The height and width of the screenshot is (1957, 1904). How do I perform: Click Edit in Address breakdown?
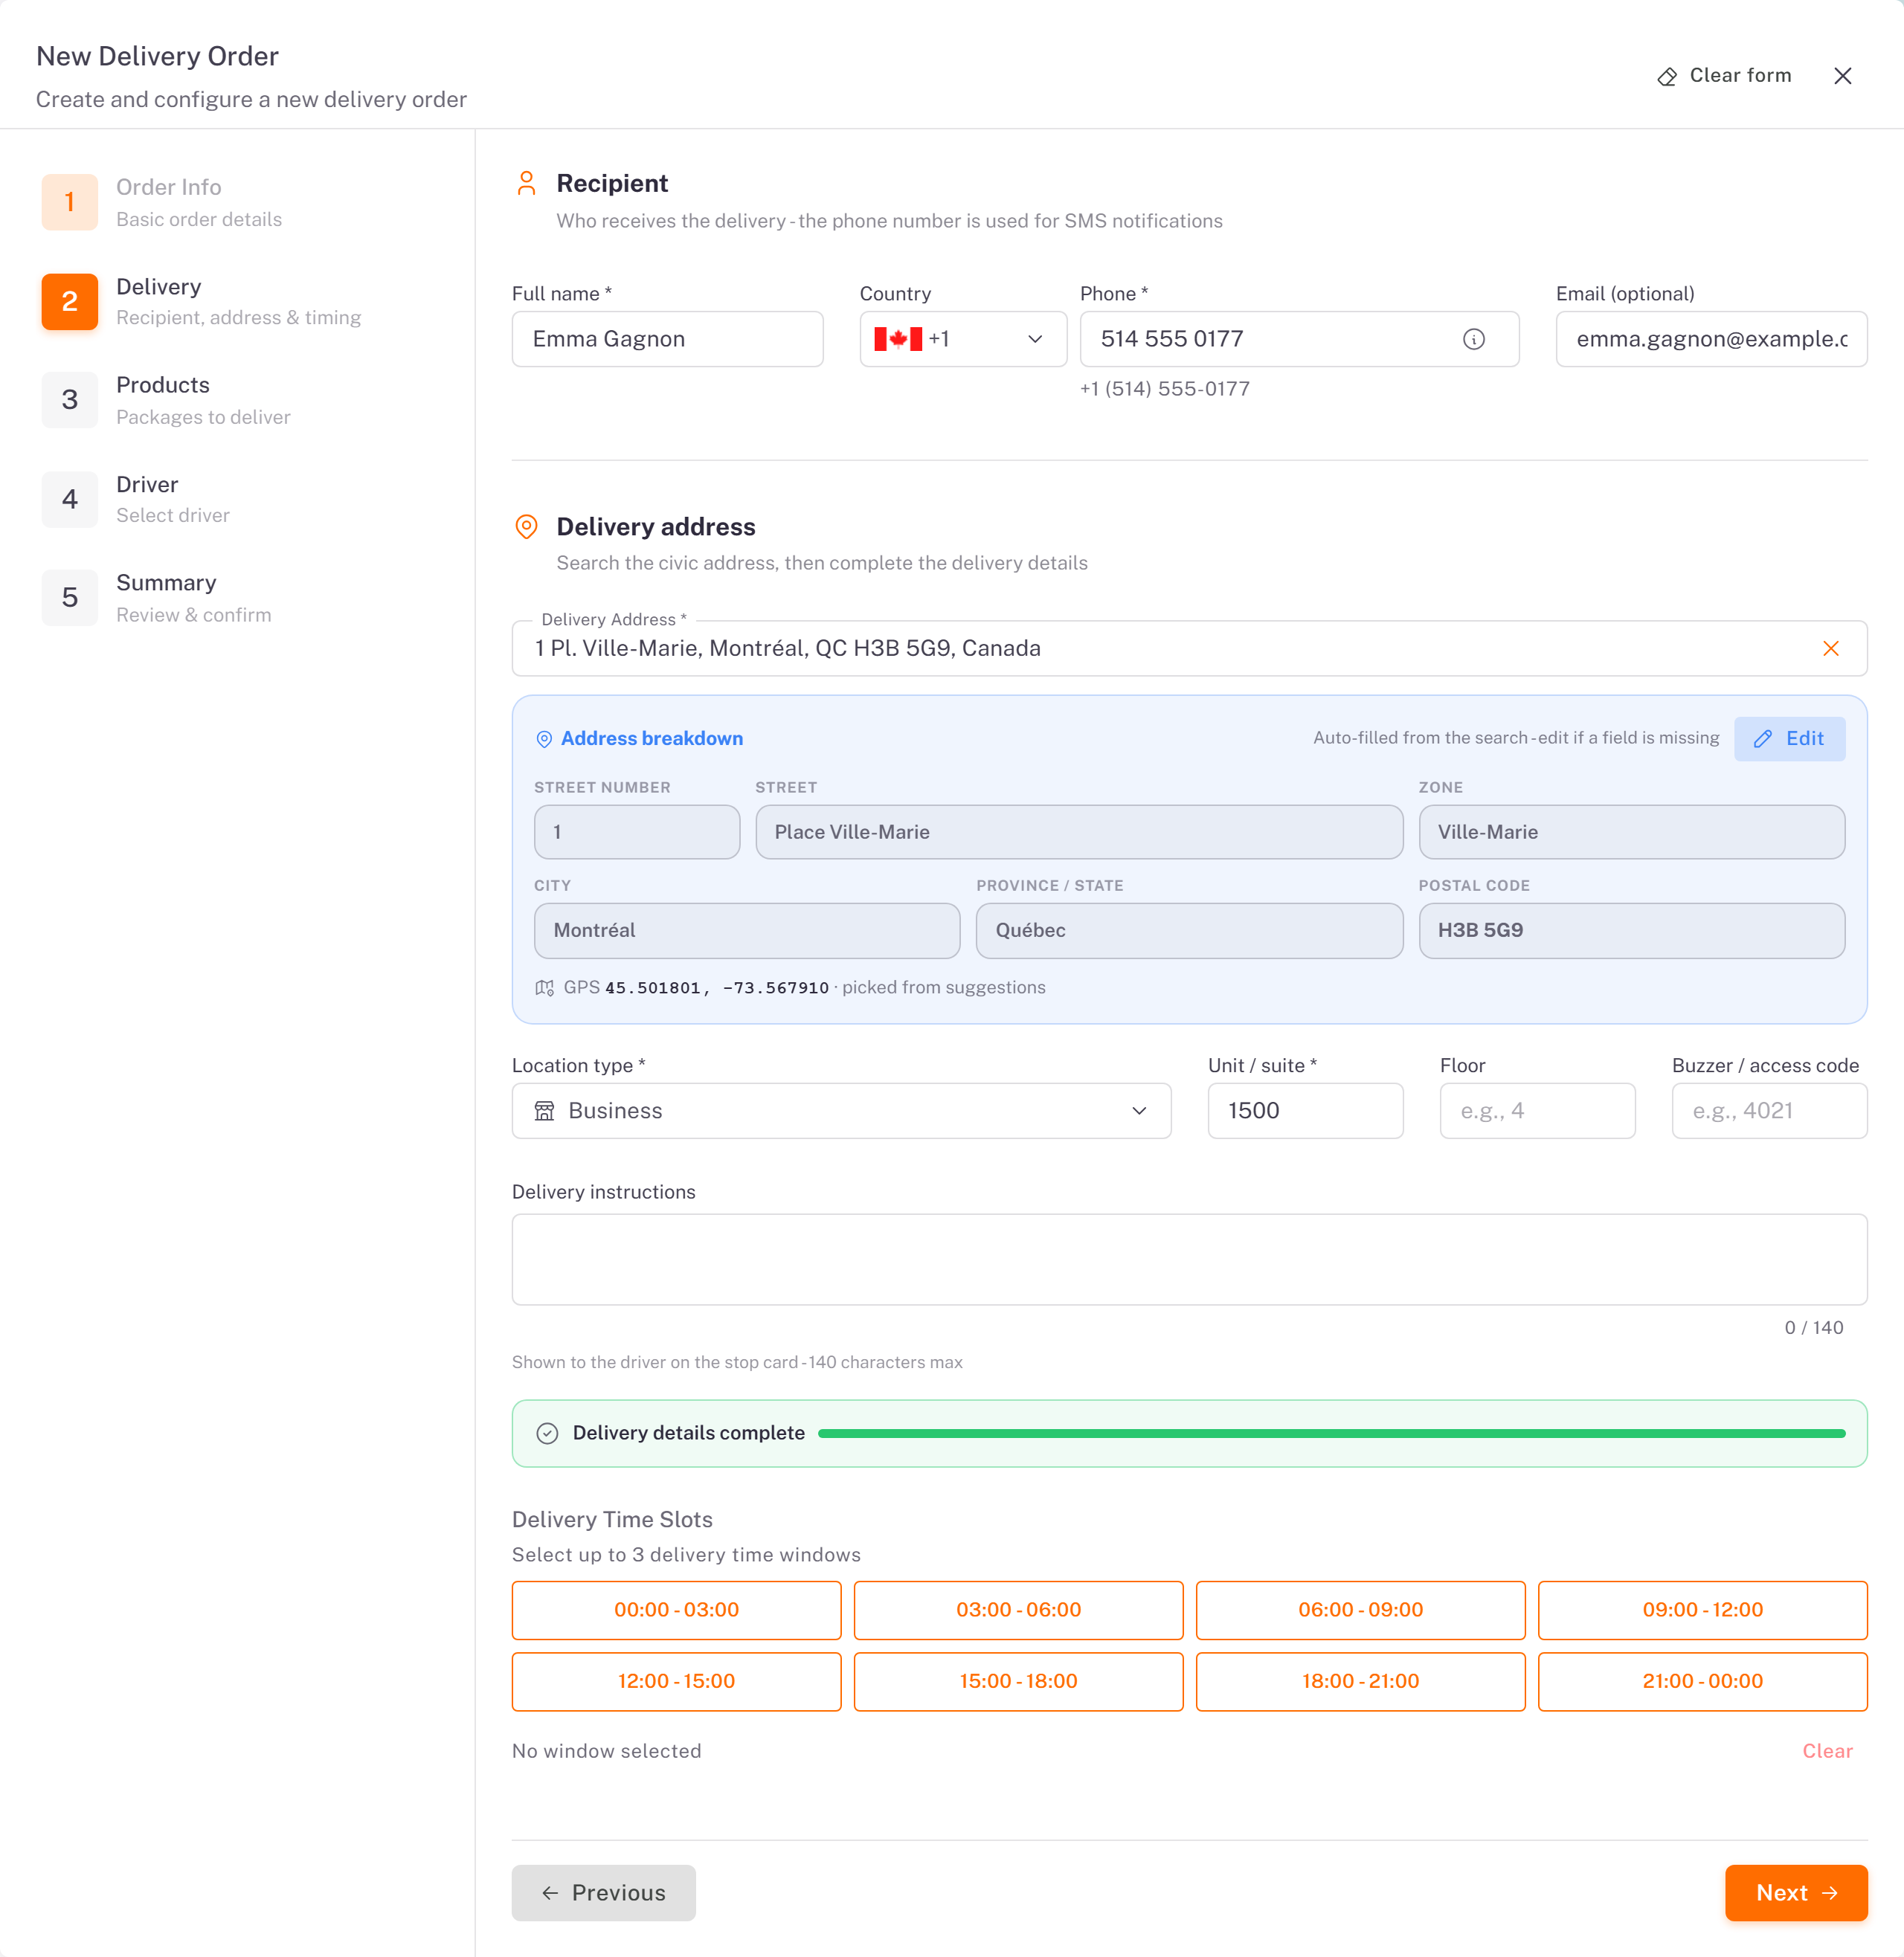coord(1789,738)
